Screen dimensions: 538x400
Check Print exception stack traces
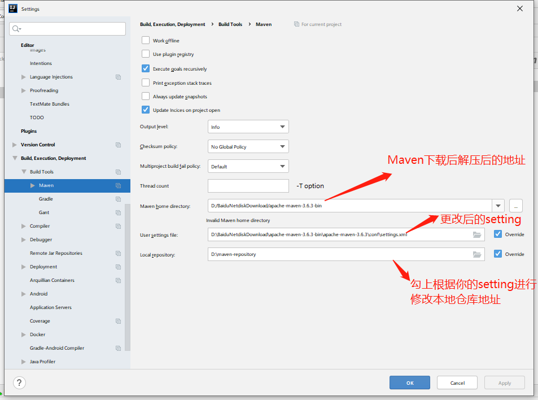coord(146,82)
